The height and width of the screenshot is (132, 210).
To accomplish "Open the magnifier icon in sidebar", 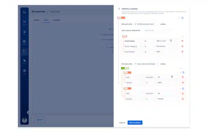I will click(24, 61).
